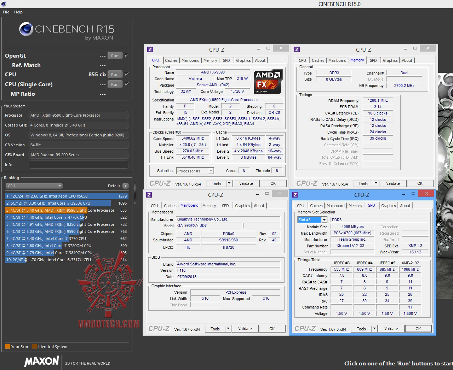This screenshot has width=453, height=370.
Task: Click the GFX Board value AMD Radeon R9 200 Series
Action: [79, 155]
